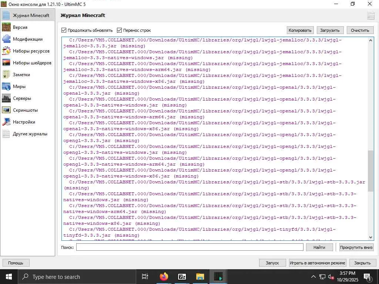Click the Запуск button
Image resolution: width=379 pixels, height=284 pixels.
click(272, 263)
